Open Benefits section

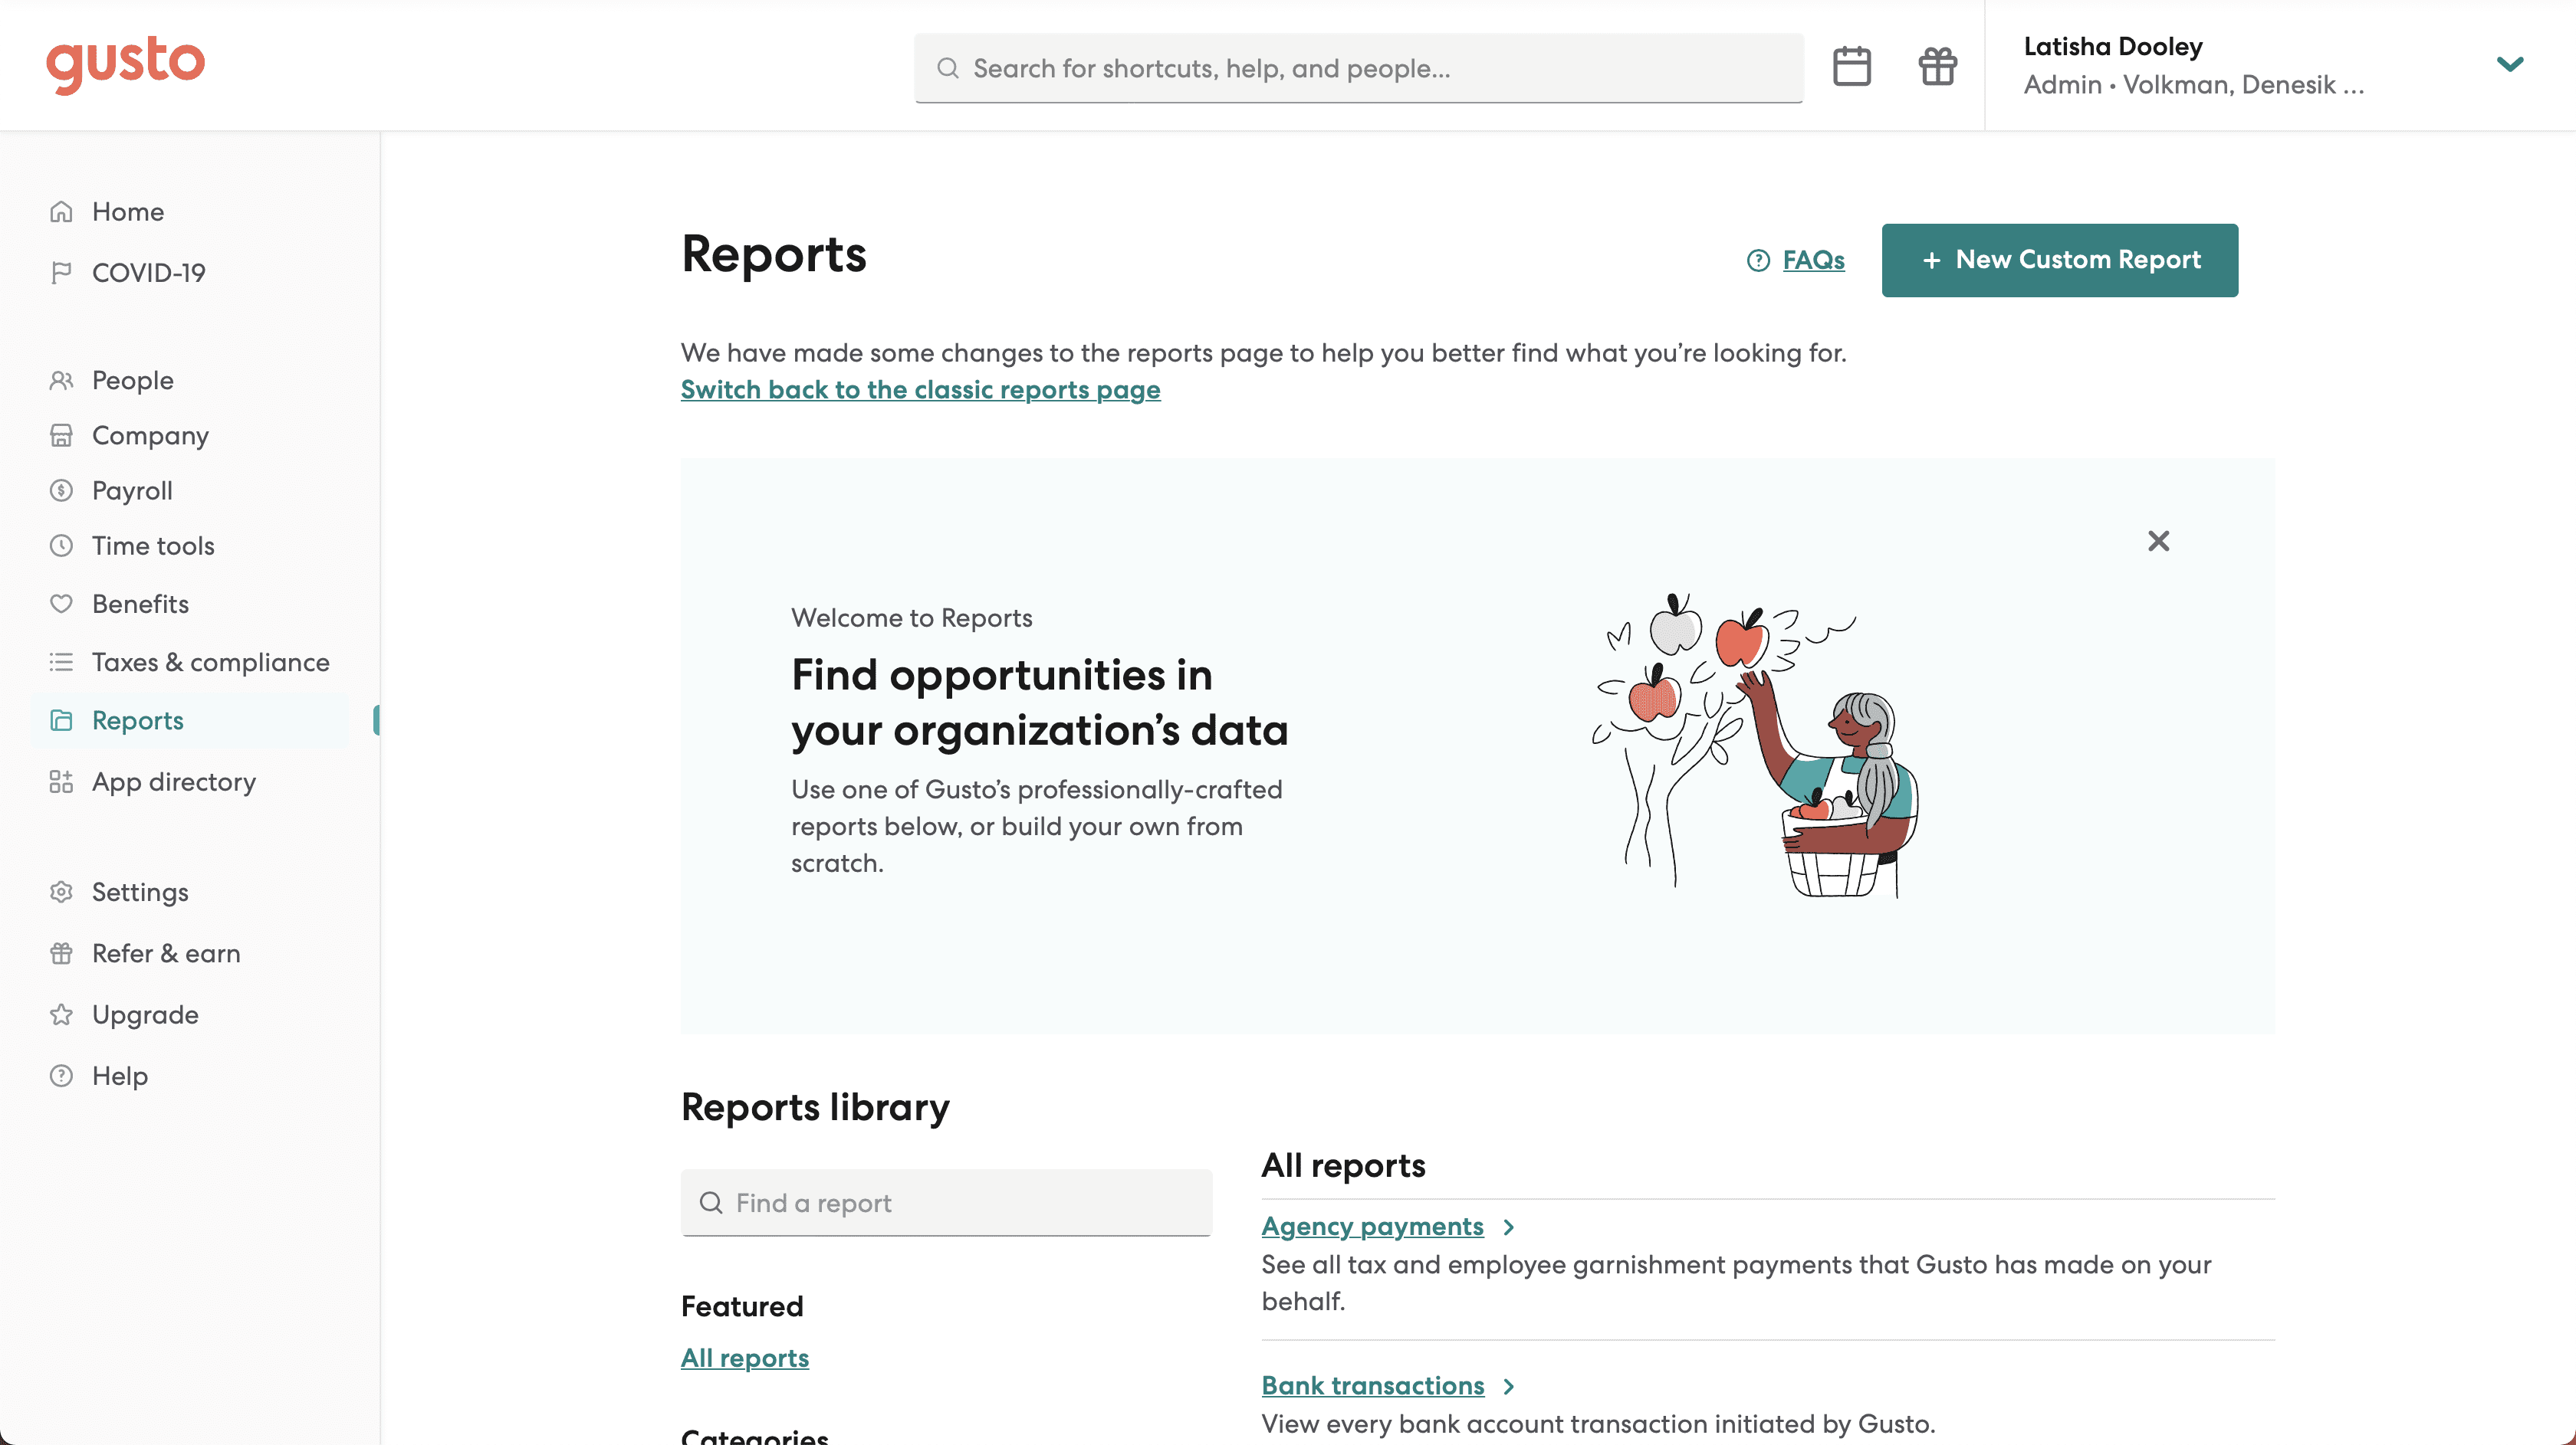[x=140, y=604]
